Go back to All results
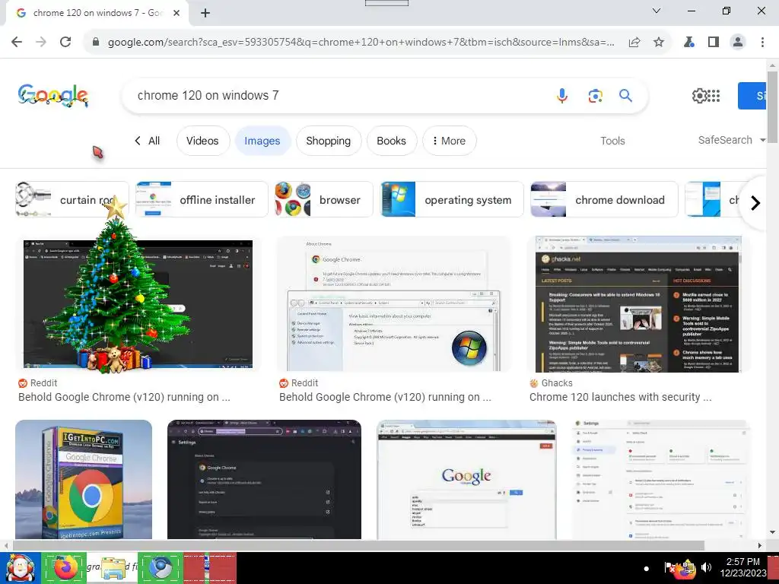The image size is (779, 584). coord(147,141)
